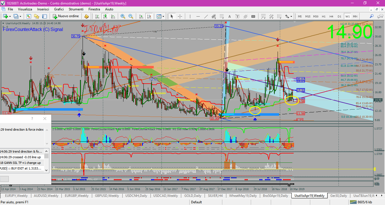Image resolution: width=385 pixels, height=205 pixels.
Task: Zoom out of the chart
Action: click(130, 16)
